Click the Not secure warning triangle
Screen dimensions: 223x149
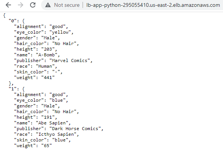(48, 5)
